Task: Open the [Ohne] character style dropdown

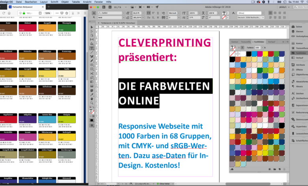Action: [263, 13]
